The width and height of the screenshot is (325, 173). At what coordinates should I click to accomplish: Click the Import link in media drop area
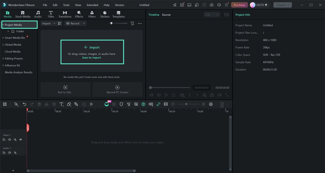92,47
